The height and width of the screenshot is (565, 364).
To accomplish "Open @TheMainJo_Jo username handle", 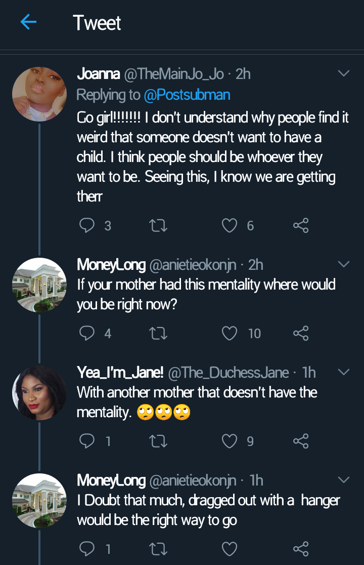I will (x=173, y=74).
